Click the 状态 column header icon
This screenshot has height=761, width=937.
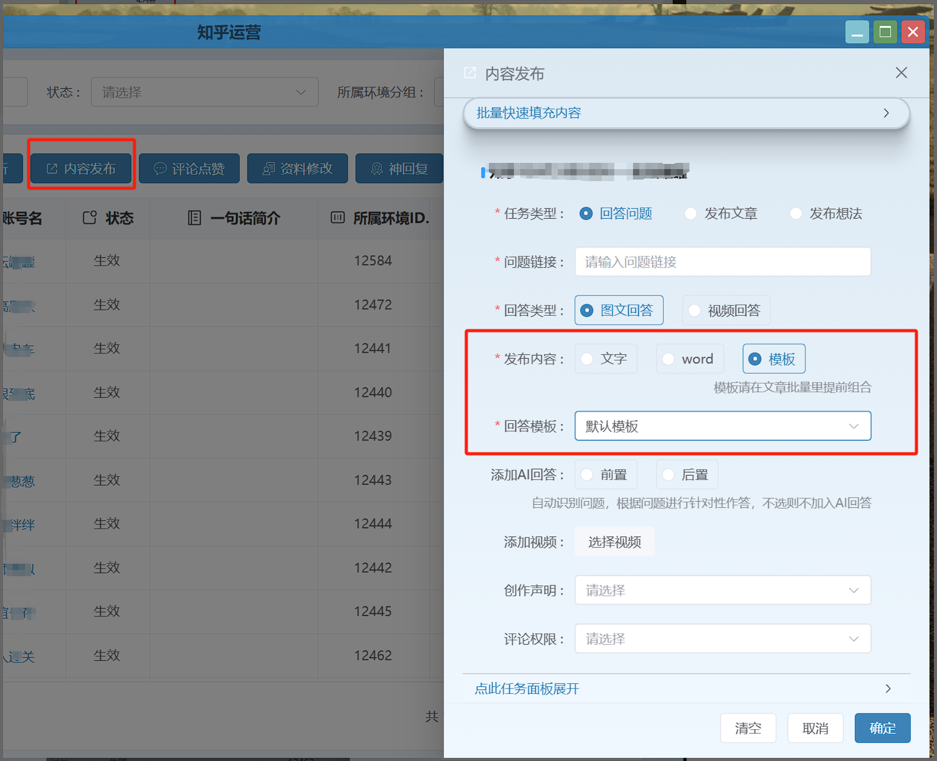pos(90,218)
